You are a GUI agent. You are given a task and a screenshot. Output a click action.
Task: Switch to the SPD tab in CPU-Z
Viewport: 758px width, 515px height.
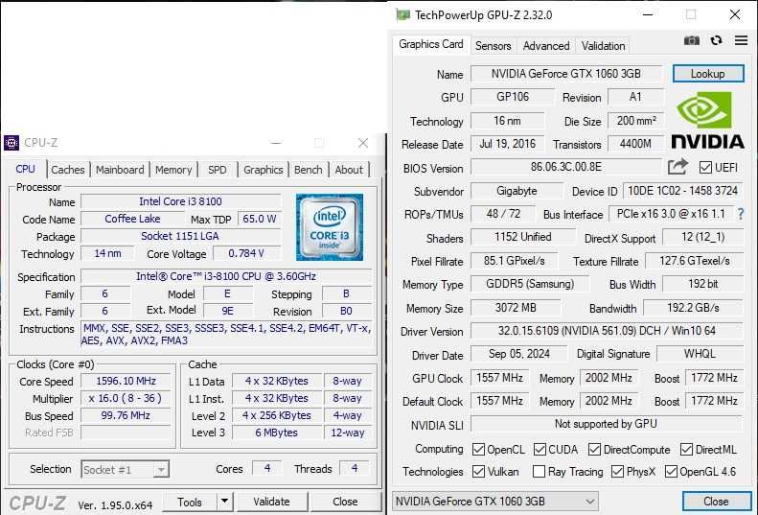click(x=218, y=170)
